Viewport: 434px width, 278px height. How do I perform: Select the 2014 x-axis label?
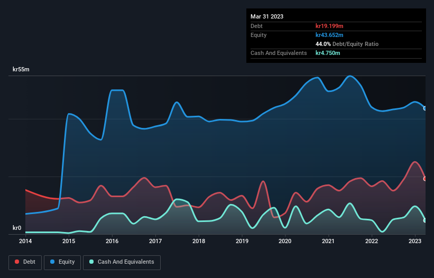[x=25, y=241]
